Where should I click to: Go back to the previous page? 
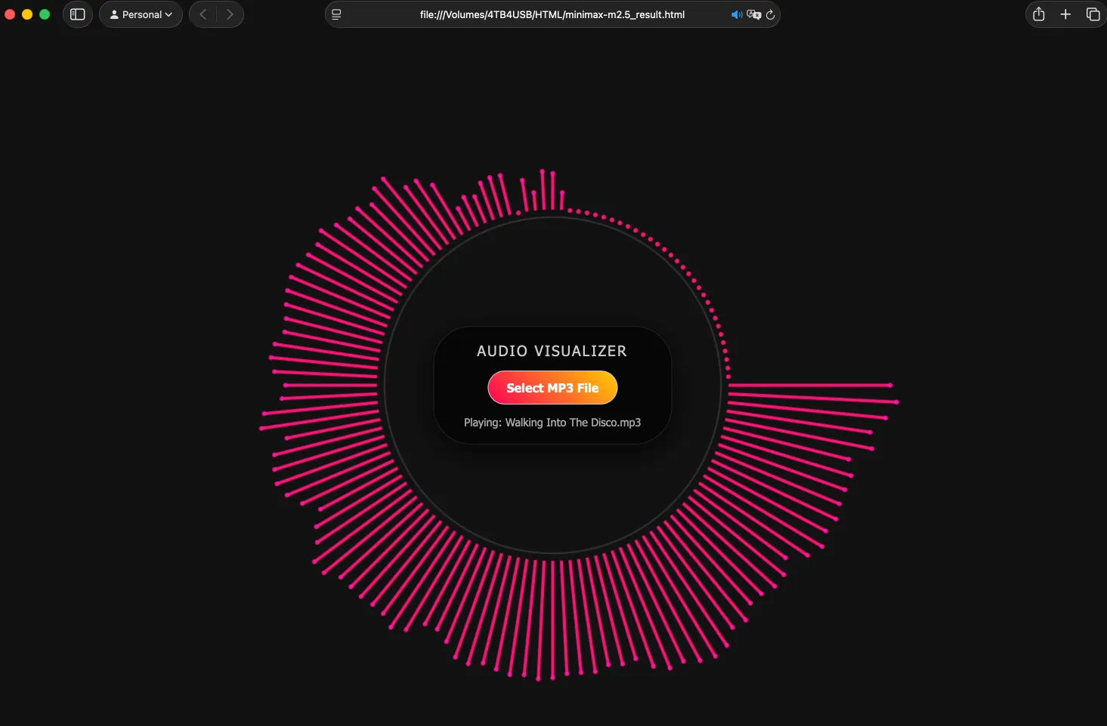203,14
